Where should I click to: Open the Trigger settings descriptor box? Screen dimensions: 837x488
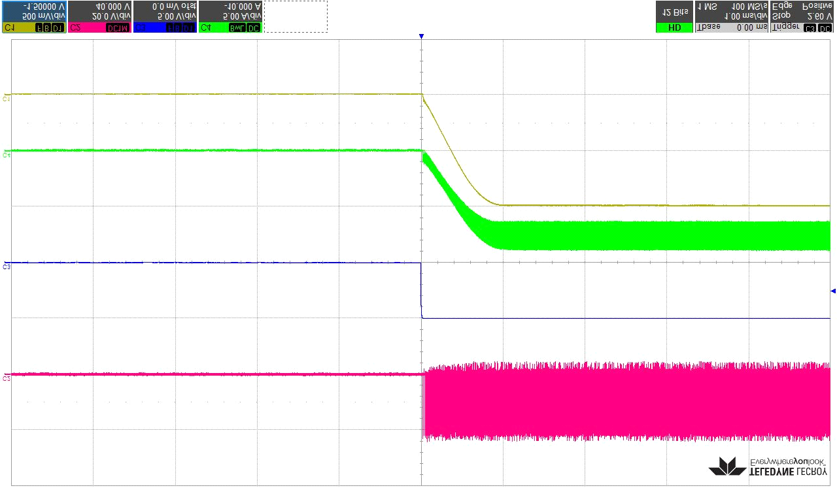coord(802,17)
